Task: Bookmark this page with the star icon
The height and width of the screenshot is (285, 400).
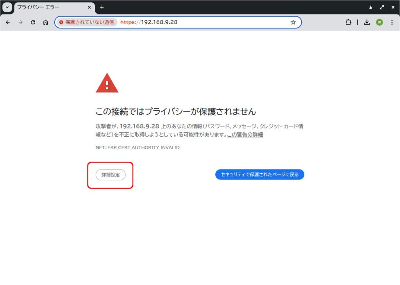Action: (x=293, y=22)
